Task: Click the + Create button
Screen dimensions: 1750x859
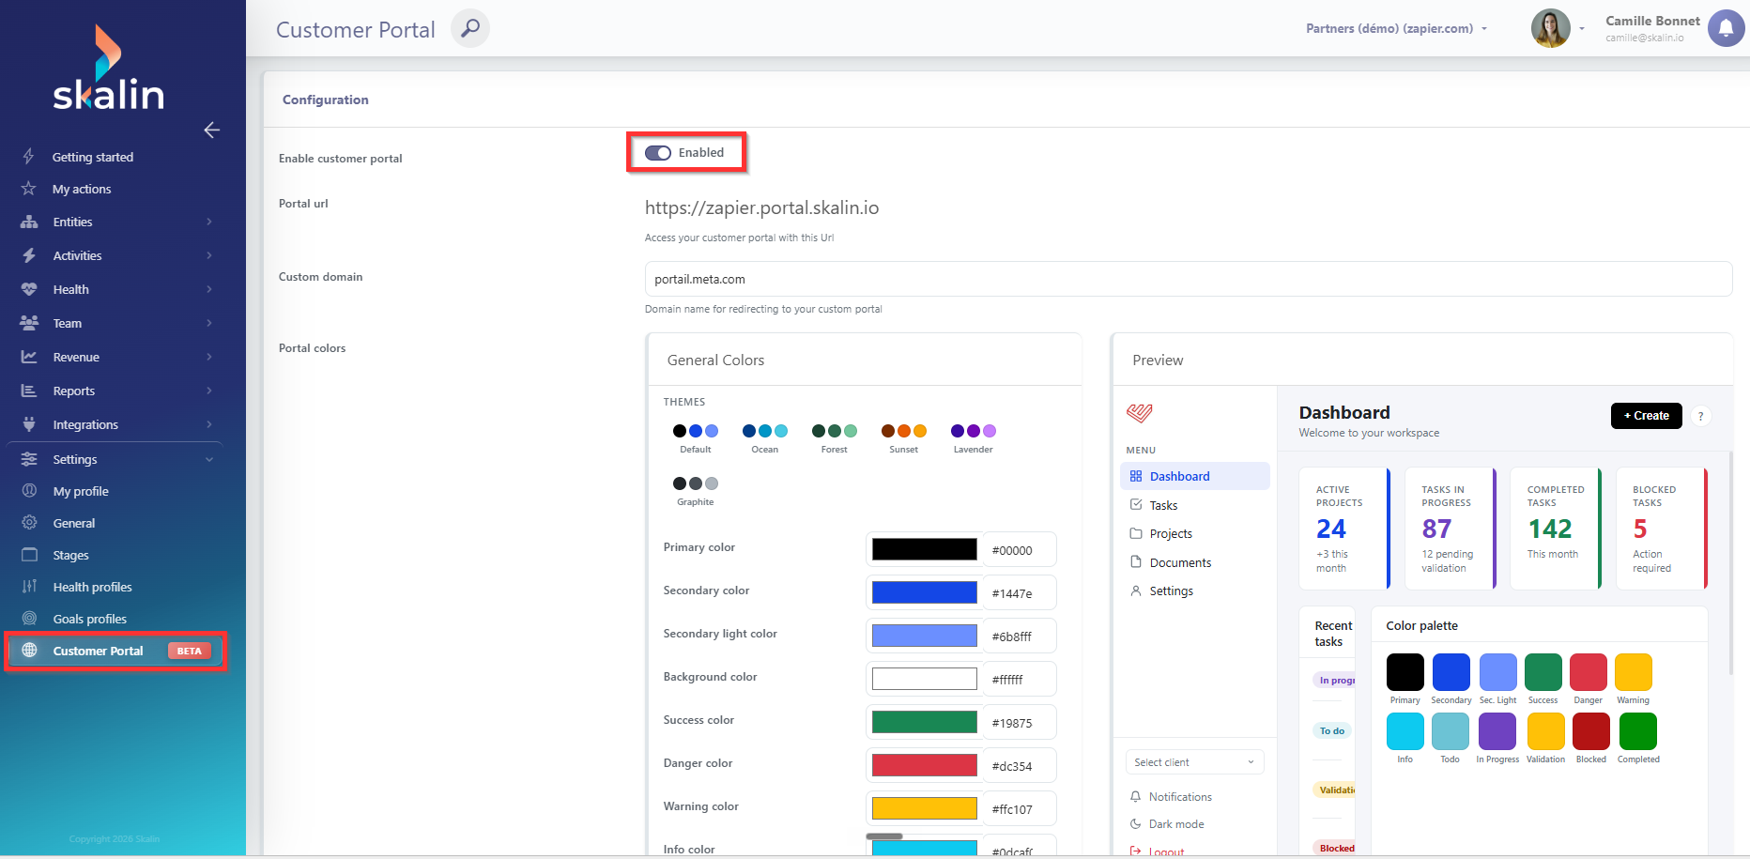Action: pyautogui.click(x=1646, y=416)
